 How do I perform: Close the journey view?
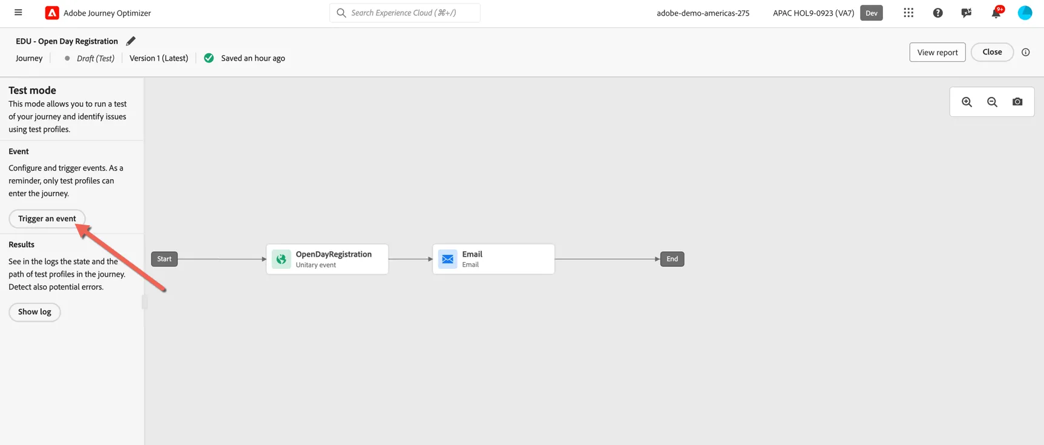point(992,52)
